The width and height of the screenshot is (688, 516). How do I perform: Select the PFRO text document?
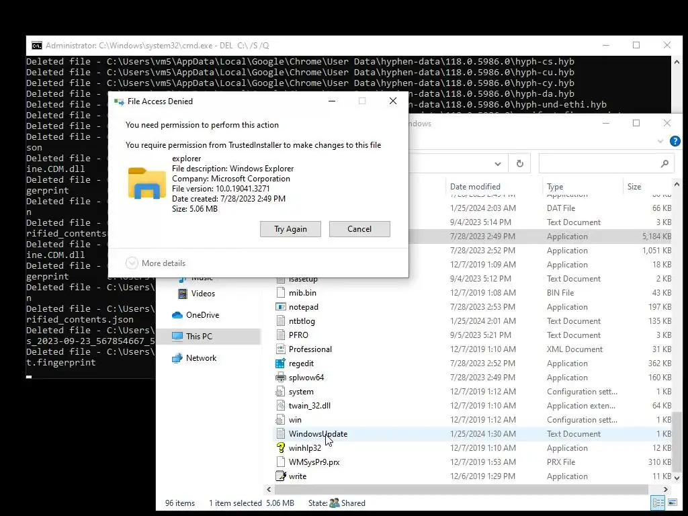pyautogui.click(x=298, y=335)
